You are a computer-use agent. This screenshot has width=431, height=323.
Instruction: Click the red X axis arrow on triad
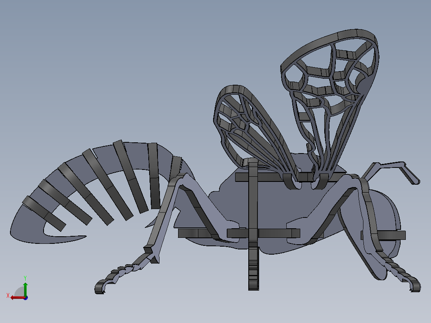tap(15, 297)
